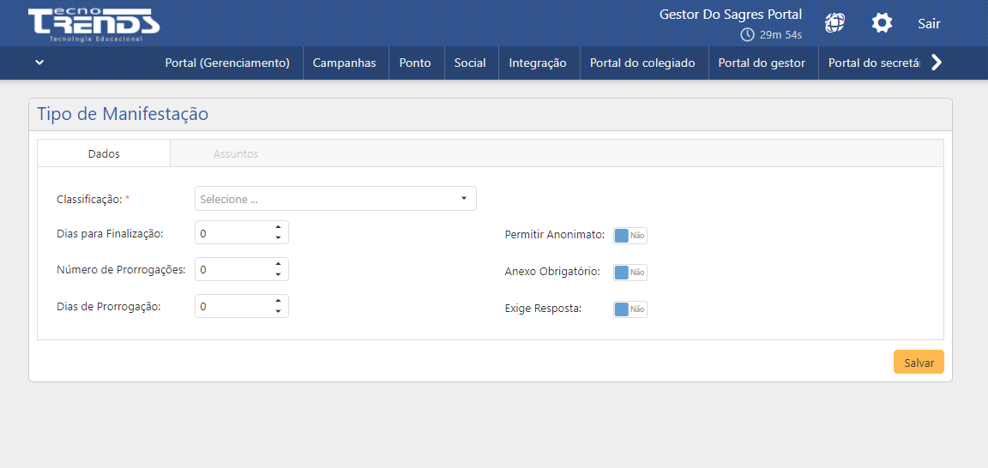Enable Anexo Obrigatório toggle
Viewport: 988px width, 468px height.
(x=630, y=273)
